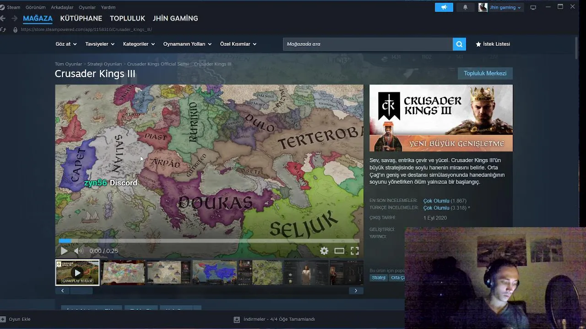
Task: Switch to the MAĞAZA tab
Action: pos(38,18)
